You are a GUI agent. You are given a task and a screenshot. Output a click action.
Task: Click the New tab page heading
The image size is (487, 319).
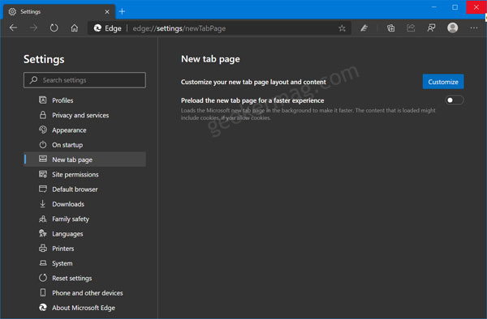[x=210, y=59]
